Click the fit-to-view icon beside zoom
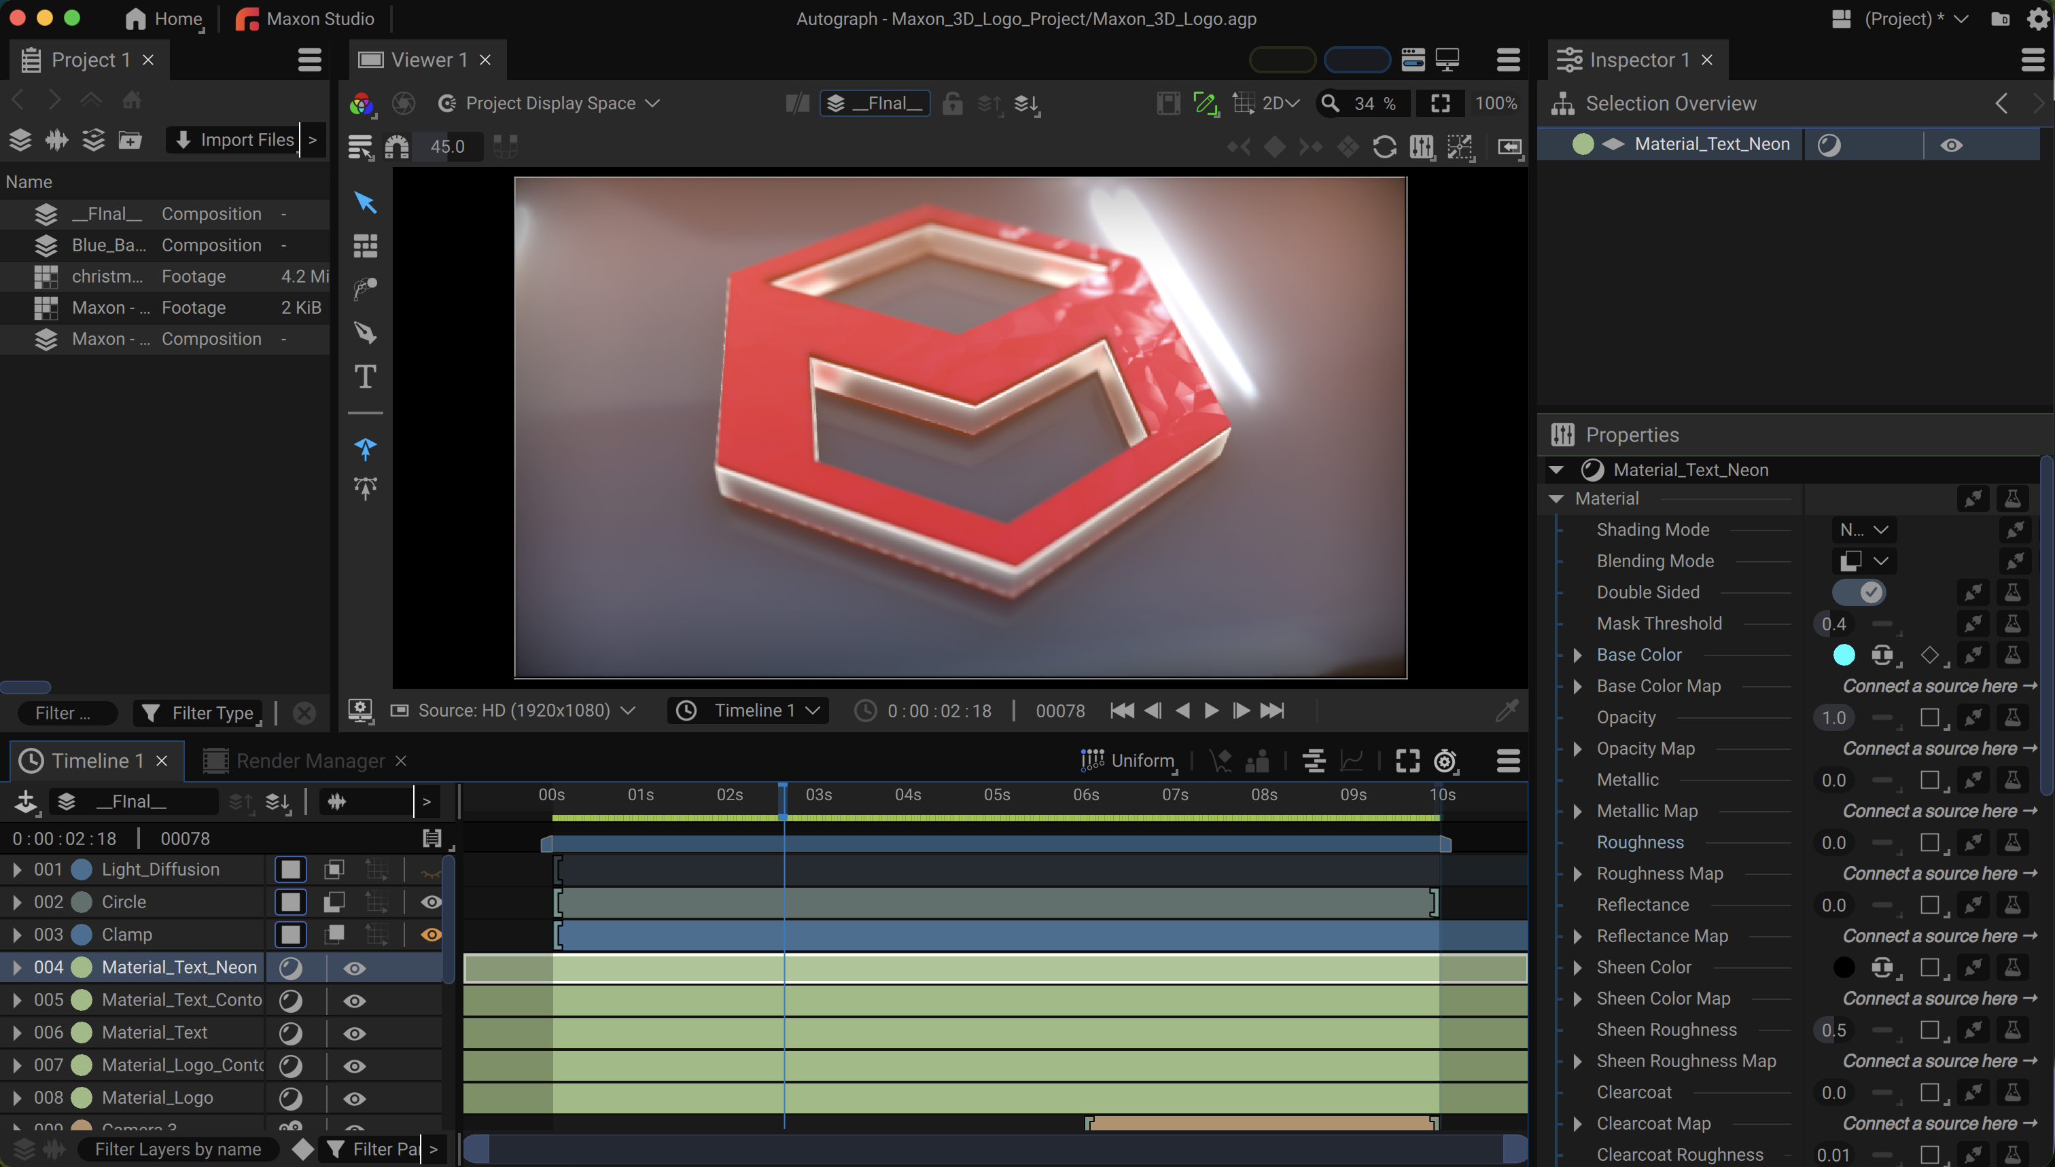Viewport: 2055px width, 1167px height. point(1440,103)
